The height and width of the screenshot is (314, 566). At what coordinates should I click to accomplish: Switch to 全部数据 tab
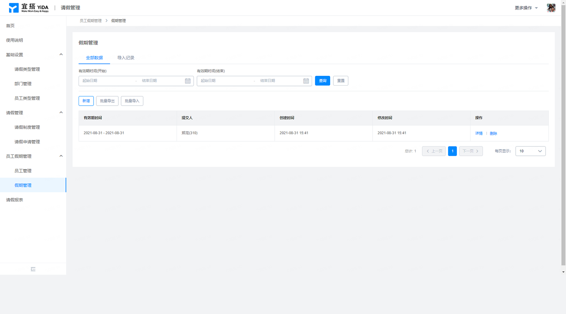coord(94,58)
